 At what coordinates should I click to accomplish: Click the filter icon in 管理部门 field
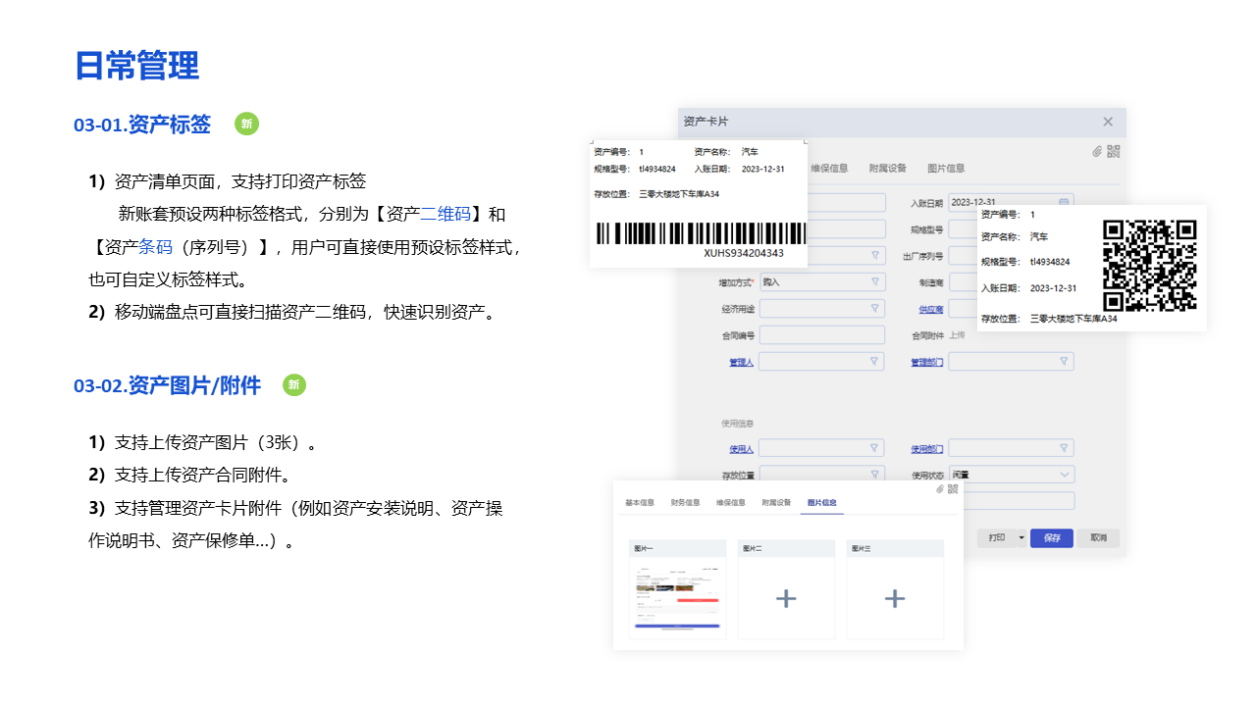point(1063,362)
